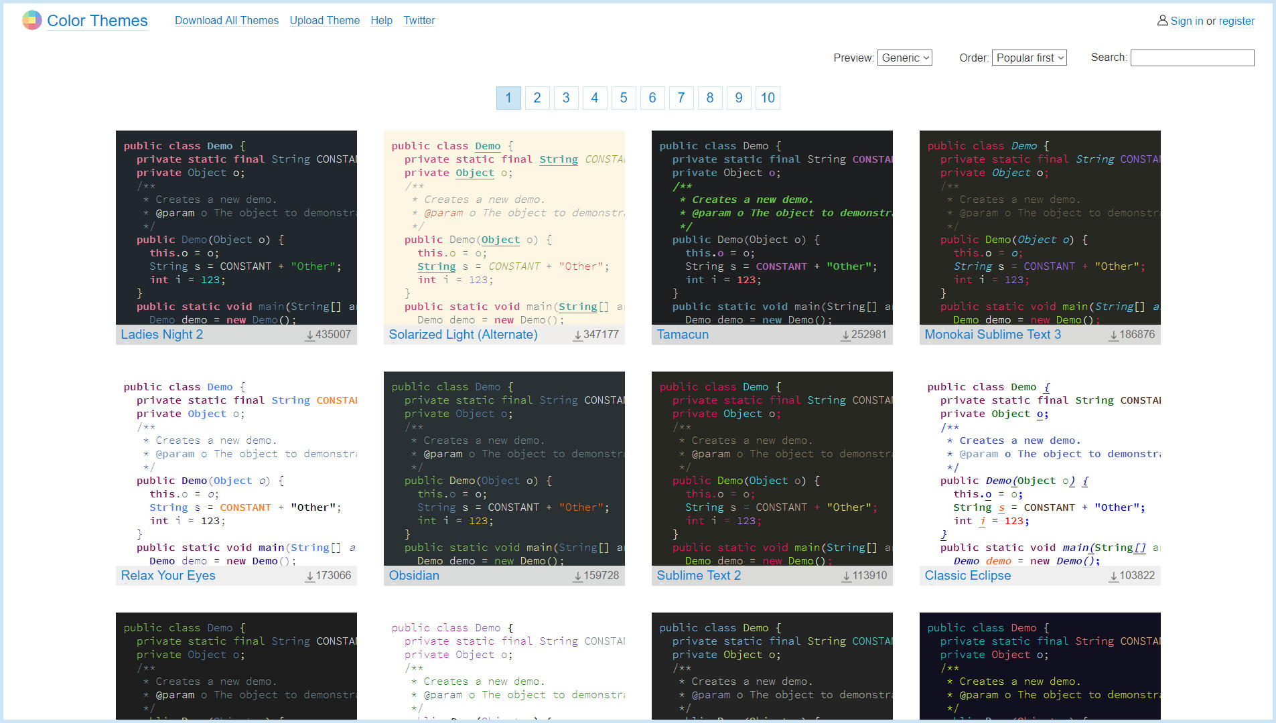Click Download All Themes link
This screenshot has width=1276, height=723.
[x=226, y=21]
